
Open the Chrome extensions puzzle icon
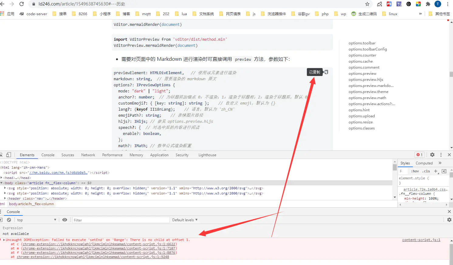(428, 4)
